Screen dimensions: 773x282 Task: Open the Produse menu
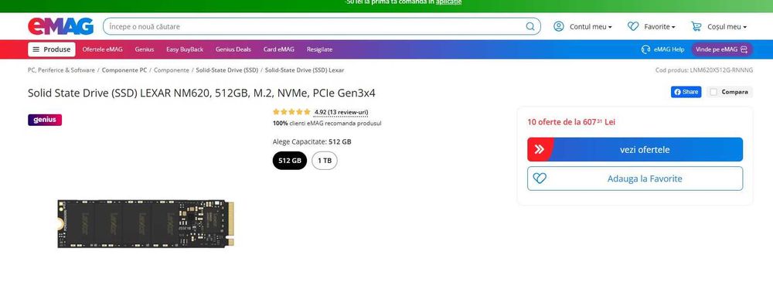point(52,49)
